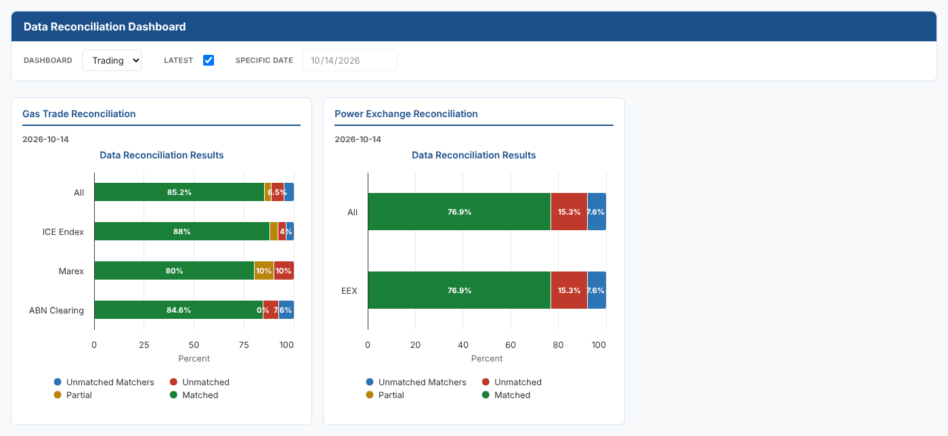Click the 10% unmatched red segment for Marex
948x436 pixels.
click(x=284, y=271)
